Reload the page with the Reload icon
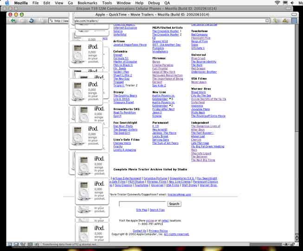This screenshot has width=303, height=251. (31, 20)
